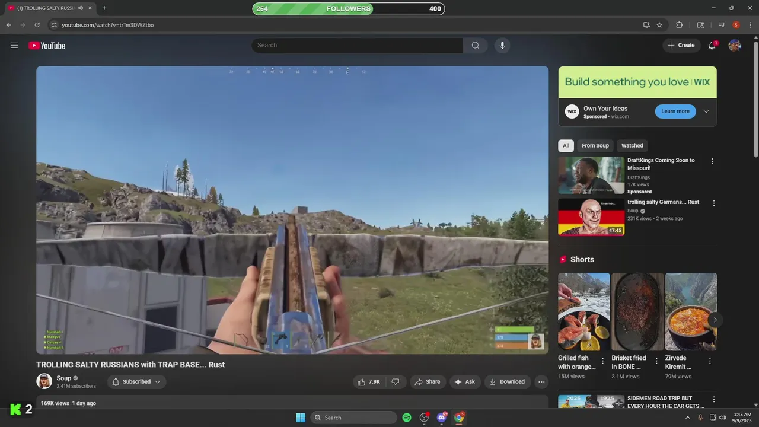Open the Soup channel avatar
The image size is (759, 427).
pyautogui.click(x=44, y=381)
